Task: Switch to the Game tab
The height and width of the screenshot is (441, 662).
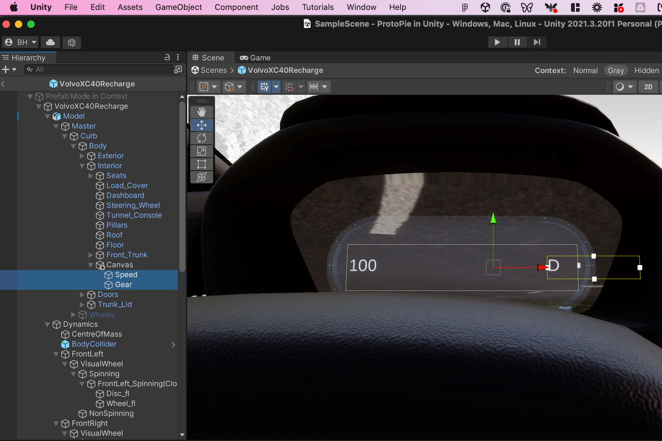Action: click(x=255, y=58)
